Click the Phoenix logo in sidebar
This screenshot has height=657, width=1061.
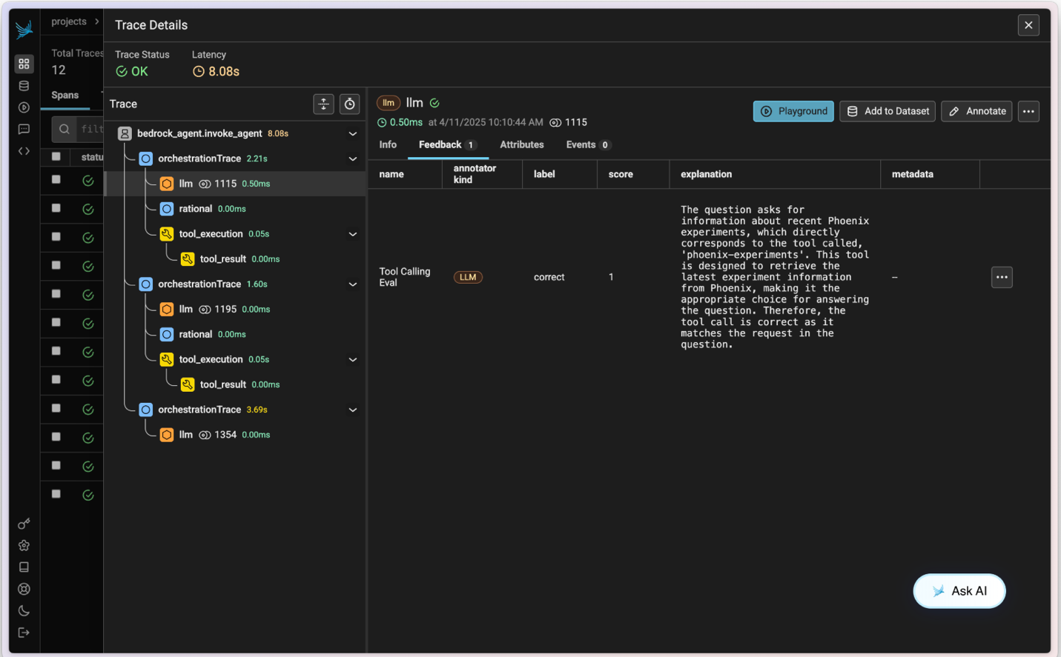24,29
